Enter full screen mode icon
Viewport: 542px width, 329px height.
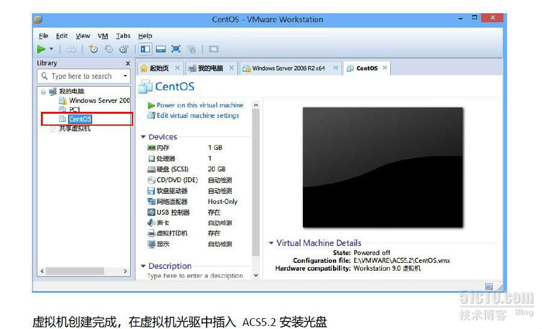(176, 49)
